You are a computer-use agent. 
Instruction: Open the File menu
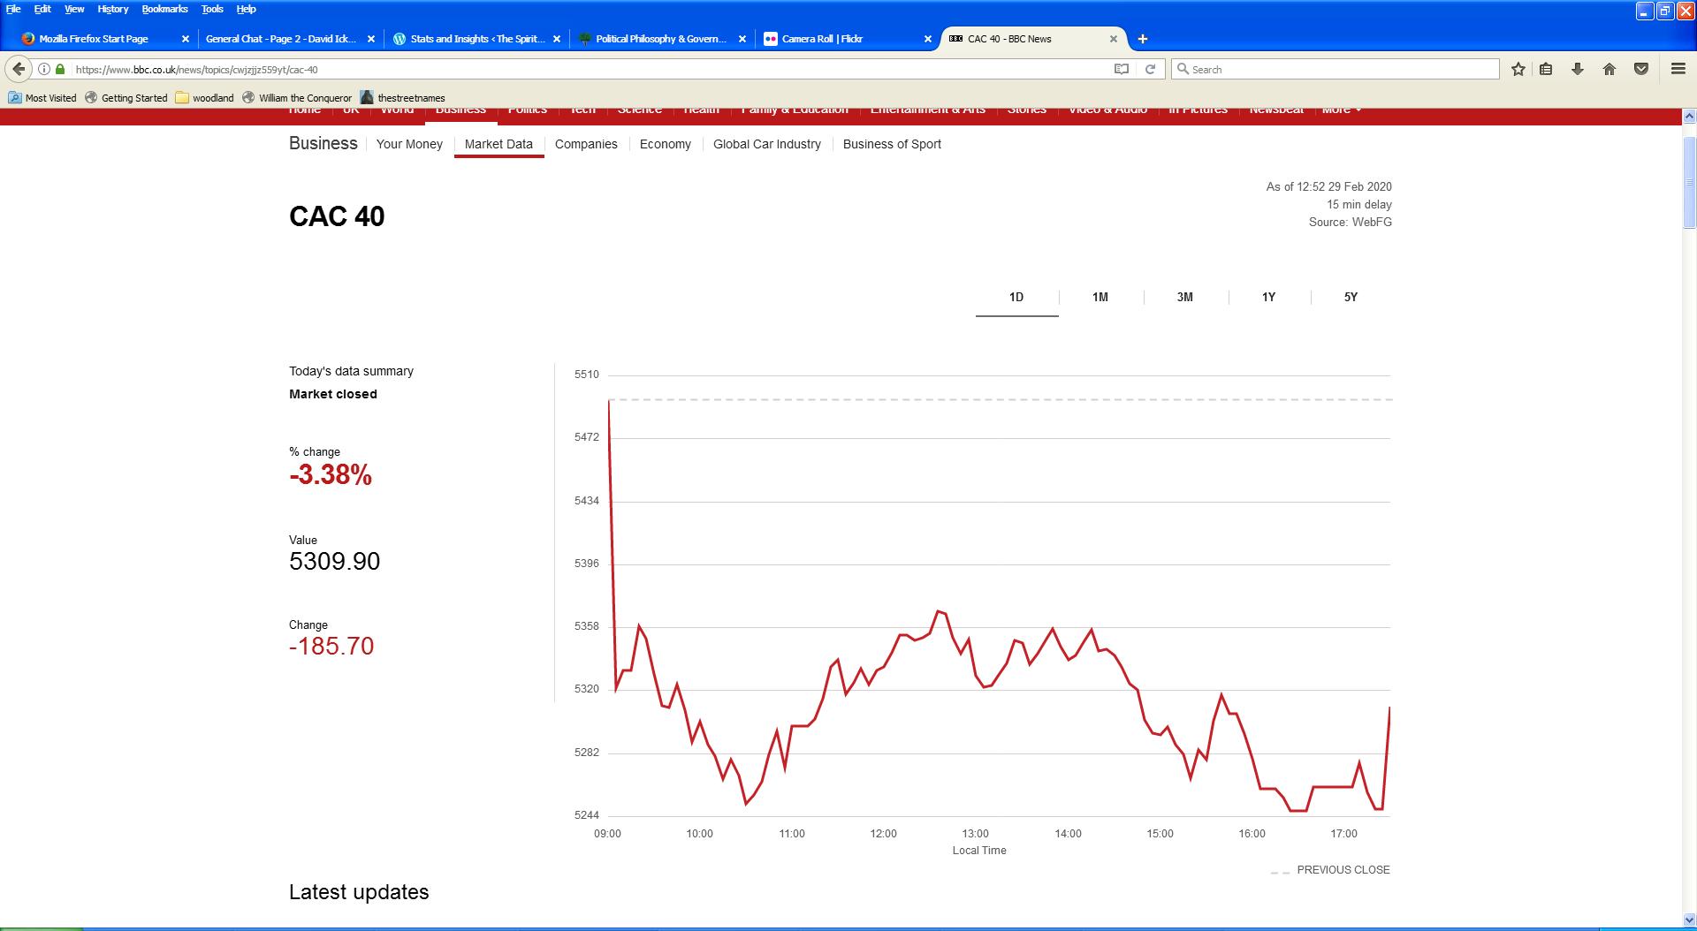coord(13,9)
